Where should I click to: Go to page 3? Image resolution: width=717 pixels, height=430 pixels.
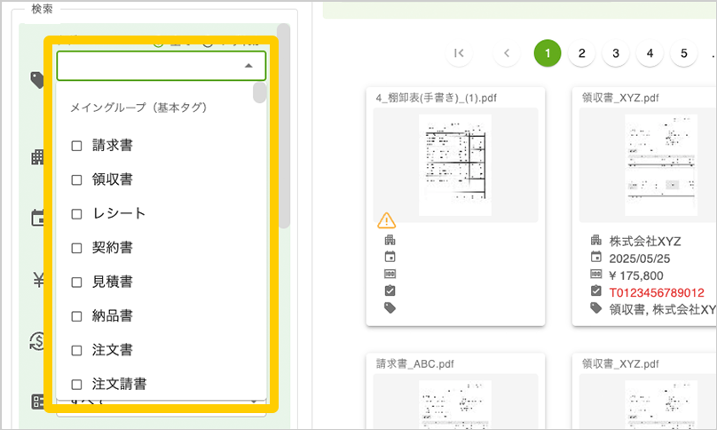point(616,53)
